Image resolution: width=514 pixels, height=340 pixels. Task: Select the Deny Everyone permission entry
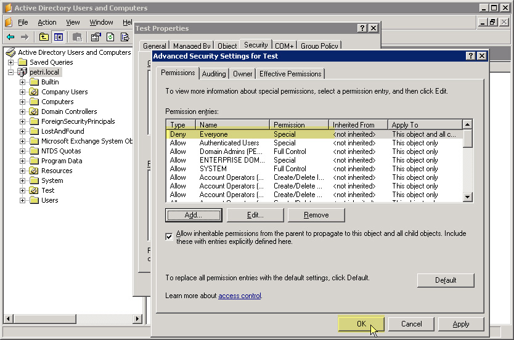(315, 134)
